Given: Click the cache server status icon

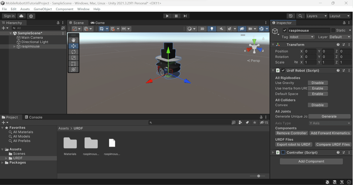Looking at the screenshot, I should pyautogui.click(x=335, y=182).
